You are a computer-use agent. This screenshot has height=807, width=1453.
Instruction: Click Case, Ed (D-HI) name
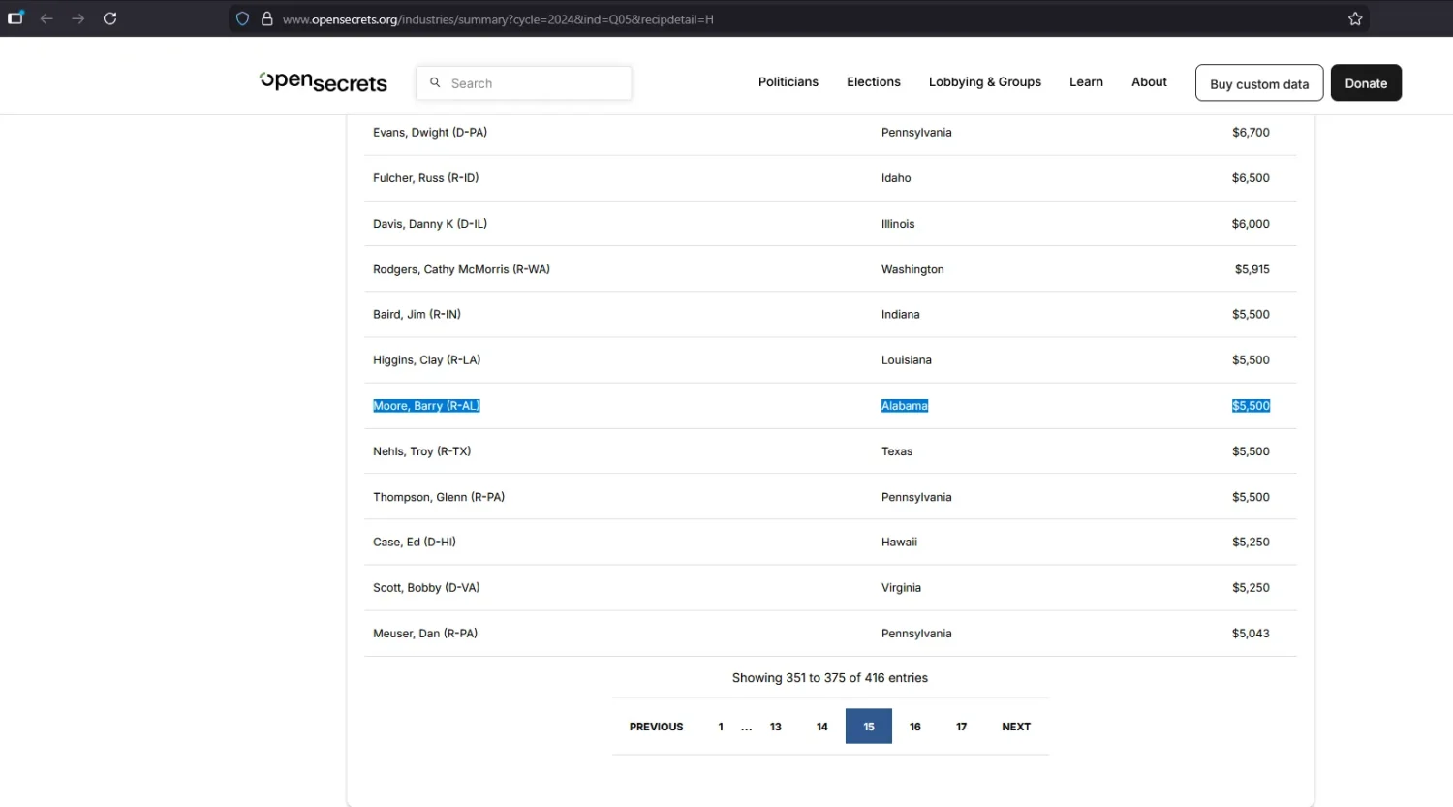pyautogui.click(x=415, y=543)
